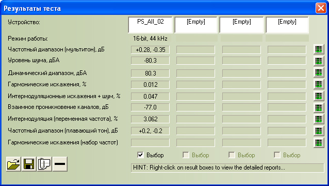
Task: Uncheck the Выбор checkbox under PS_All_02
Action: click(140, 155)
